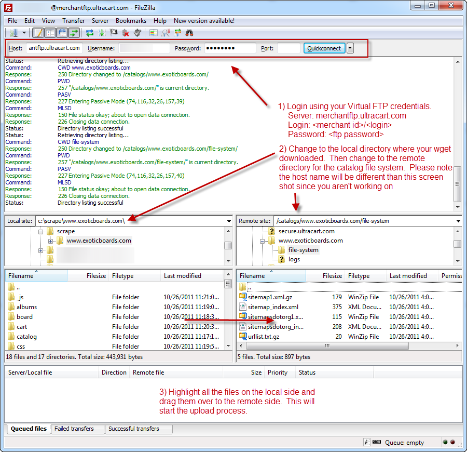Click the process queue arrows icon
The width and height of the screenshot is (467, 452).
click(102, 33)
